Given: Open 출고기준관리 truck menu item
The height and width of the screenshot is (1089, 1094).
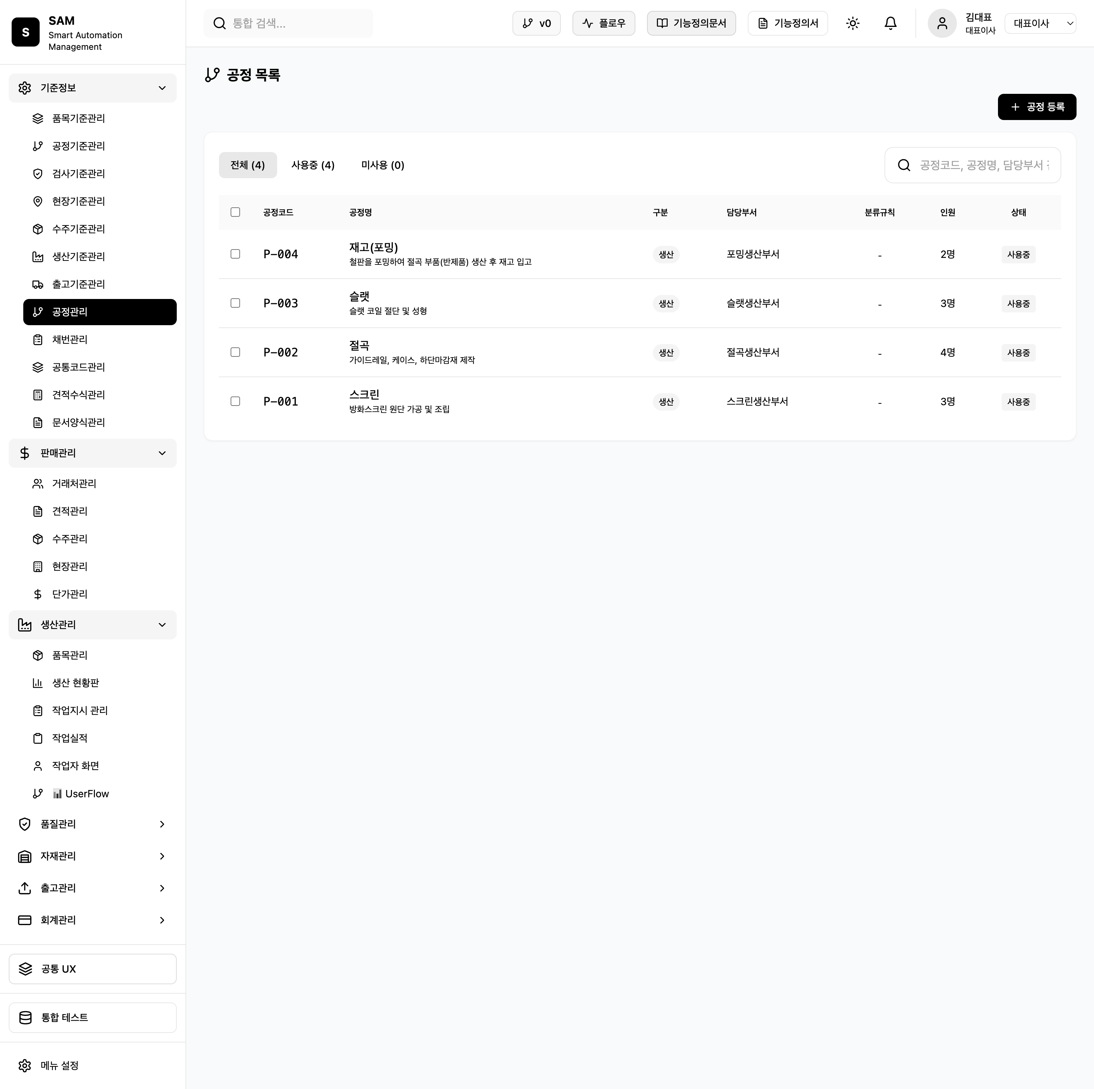Looking at the screenshot, I should pyautogui.click(x=78, y=284).
